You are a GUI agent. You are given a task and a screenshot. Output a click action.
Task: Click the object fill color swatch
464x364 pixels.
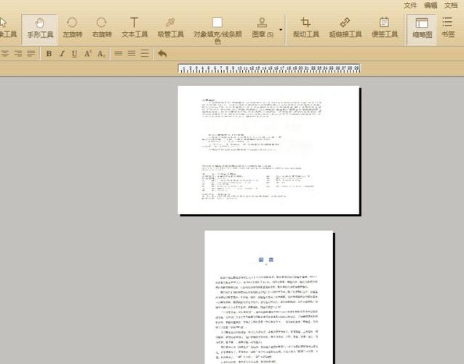tap(217, 23)
